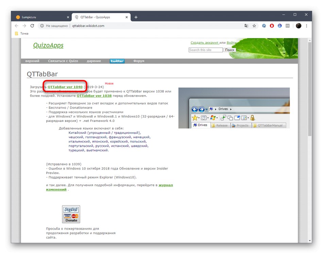Download via the QTTabBar ver 1040 link
The height and width of the screenshot is (254, 323).
[65, 87]
